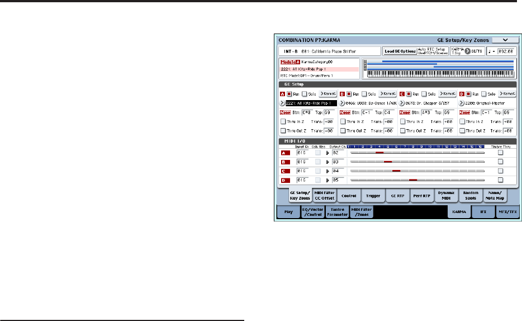Enable Thru Out Z for module B
The height and width of the screenshot is (321, 522).
point(343,131)
